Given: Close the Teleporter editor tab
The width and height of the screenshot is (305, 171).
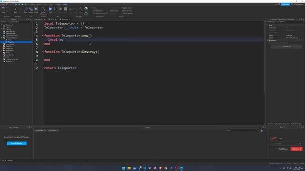Looking at the screenshot, I should click(x=69, y=19).
